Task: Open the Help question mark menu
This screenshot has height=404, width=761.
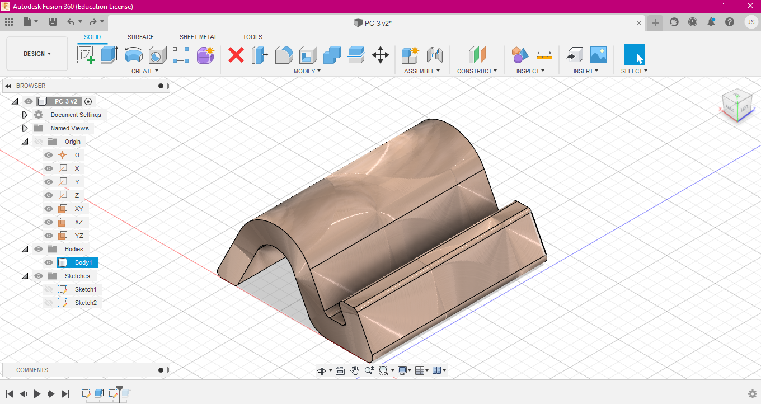Action: tap(730, 22)
